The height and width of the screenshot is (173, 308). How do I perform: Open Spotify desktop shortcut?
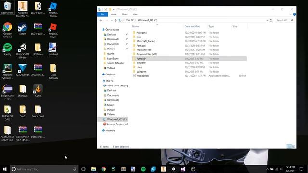(8, 49)
